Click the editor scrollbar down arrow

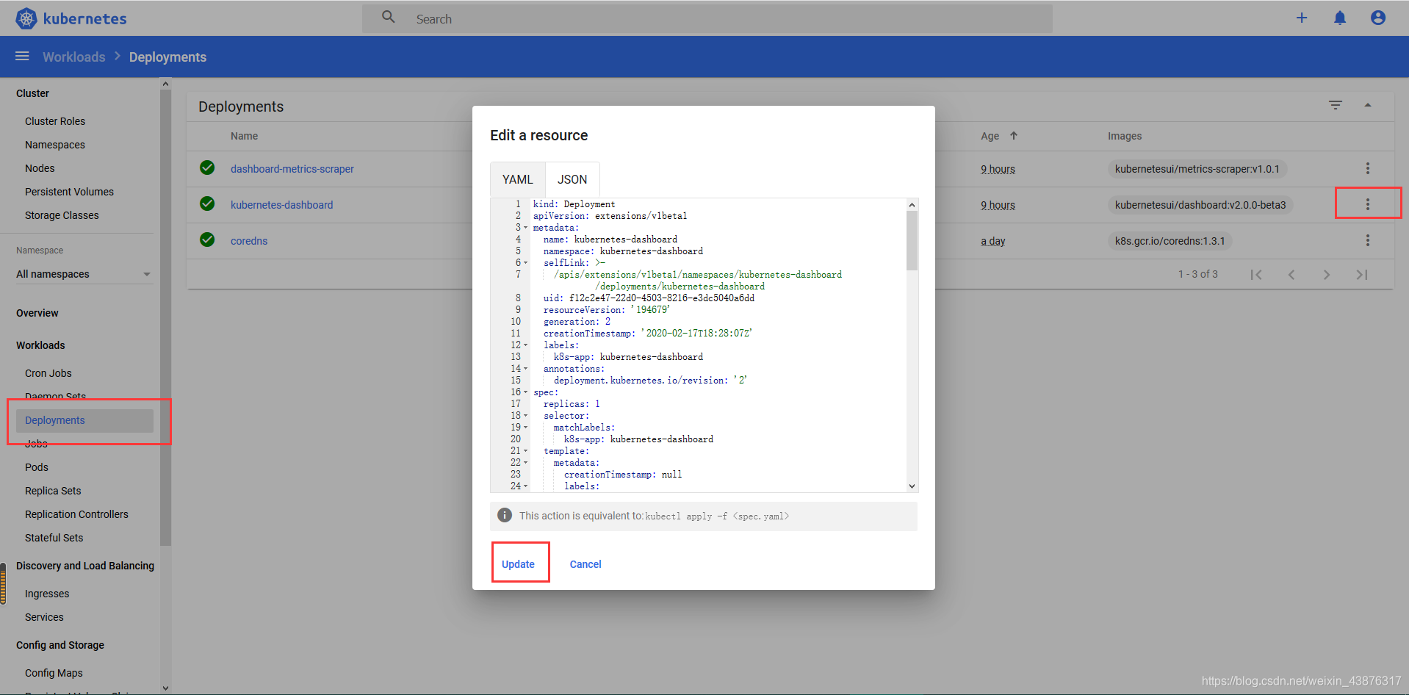pos(912,486)
